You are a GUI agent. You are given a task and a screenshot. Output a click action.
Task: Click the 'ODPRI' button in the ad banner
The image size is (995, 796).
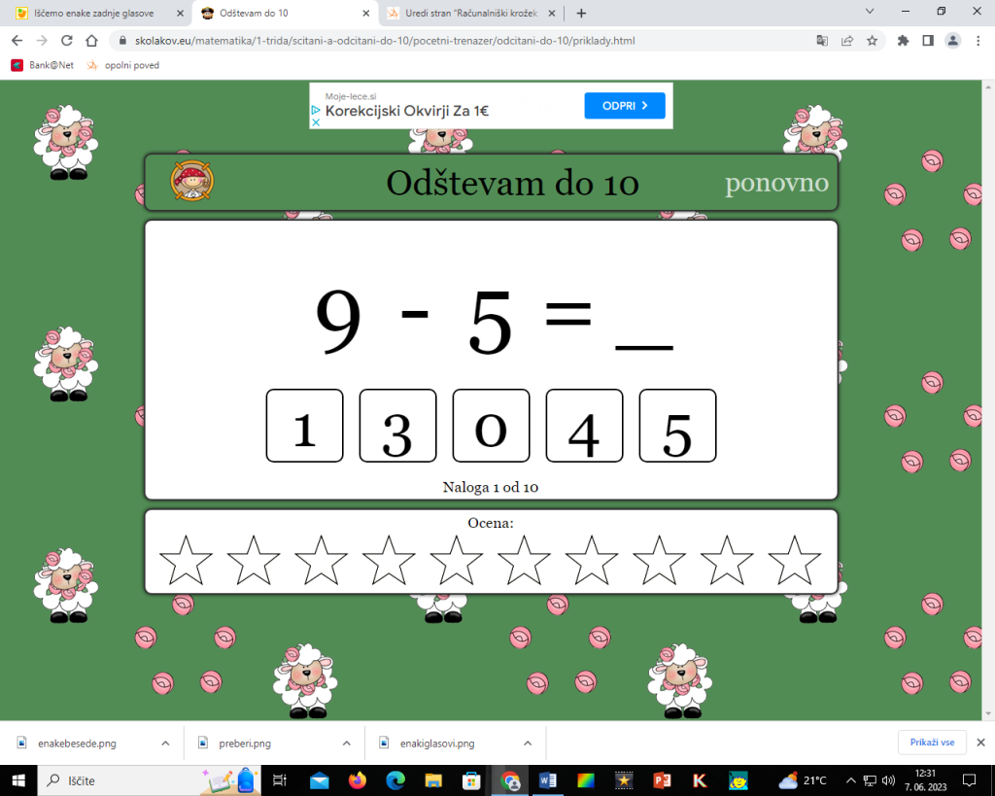click(x=624, y=106)
